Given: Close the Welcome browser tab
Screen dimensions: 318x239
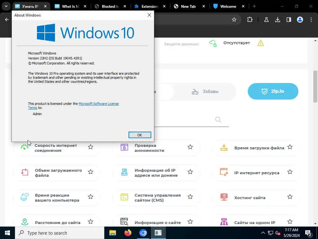Looking at the screenshot, I should coord(243,6).
